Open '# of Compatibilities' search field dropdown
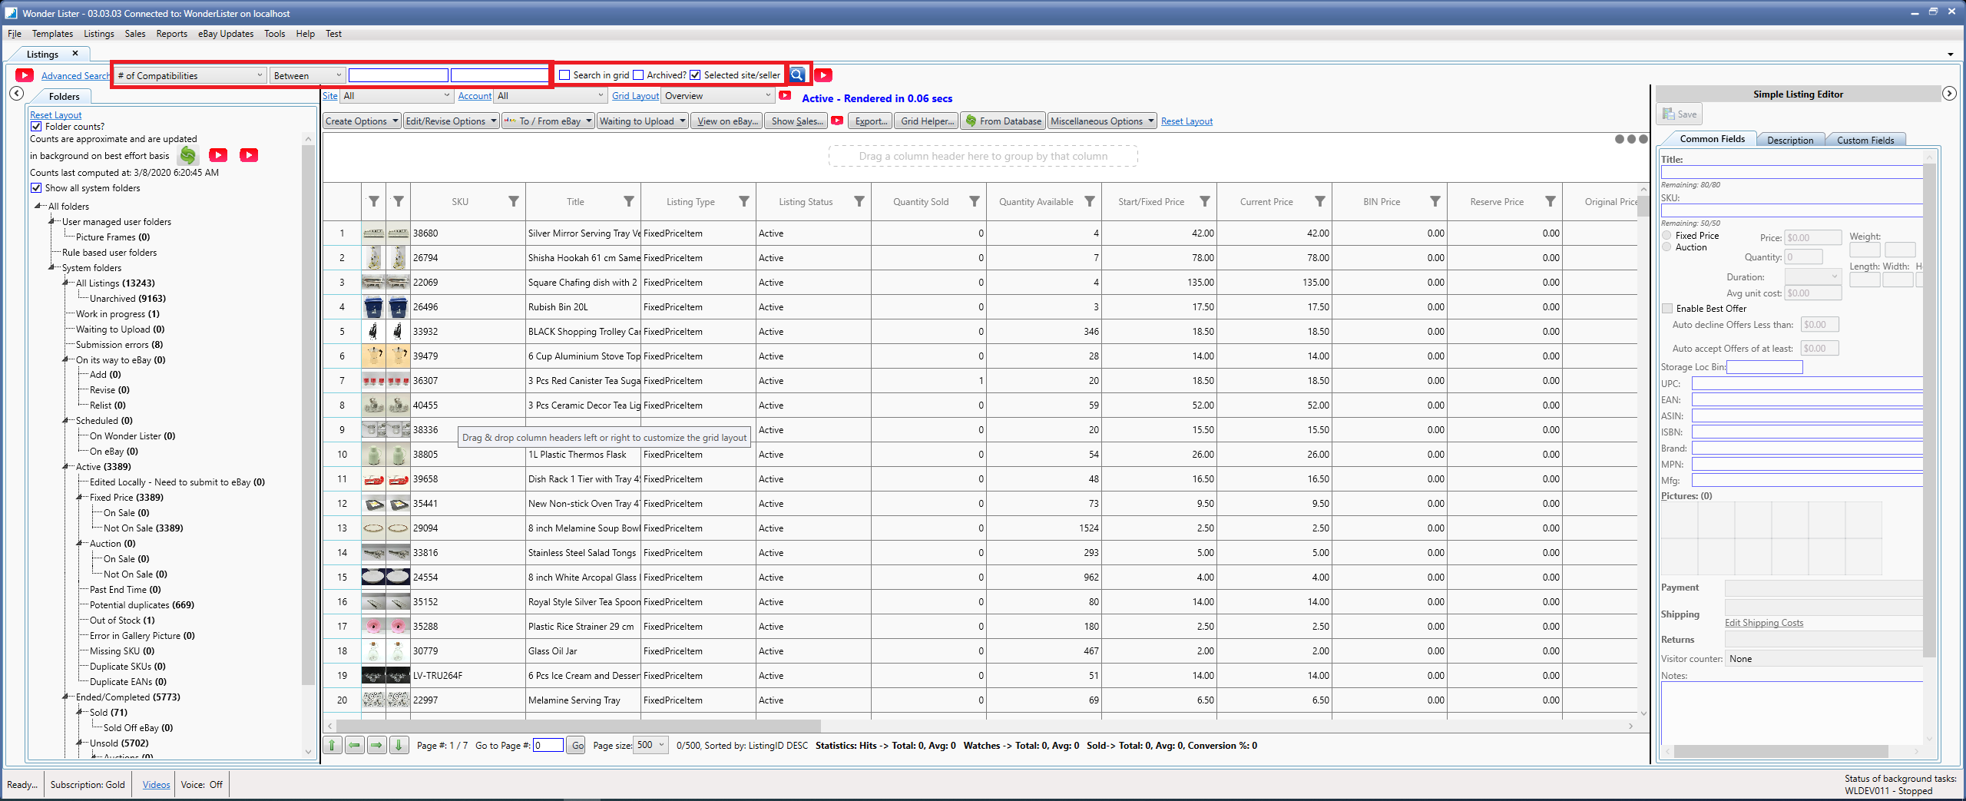The width and height of the screenshot is (1966, 801). (190, 75)
